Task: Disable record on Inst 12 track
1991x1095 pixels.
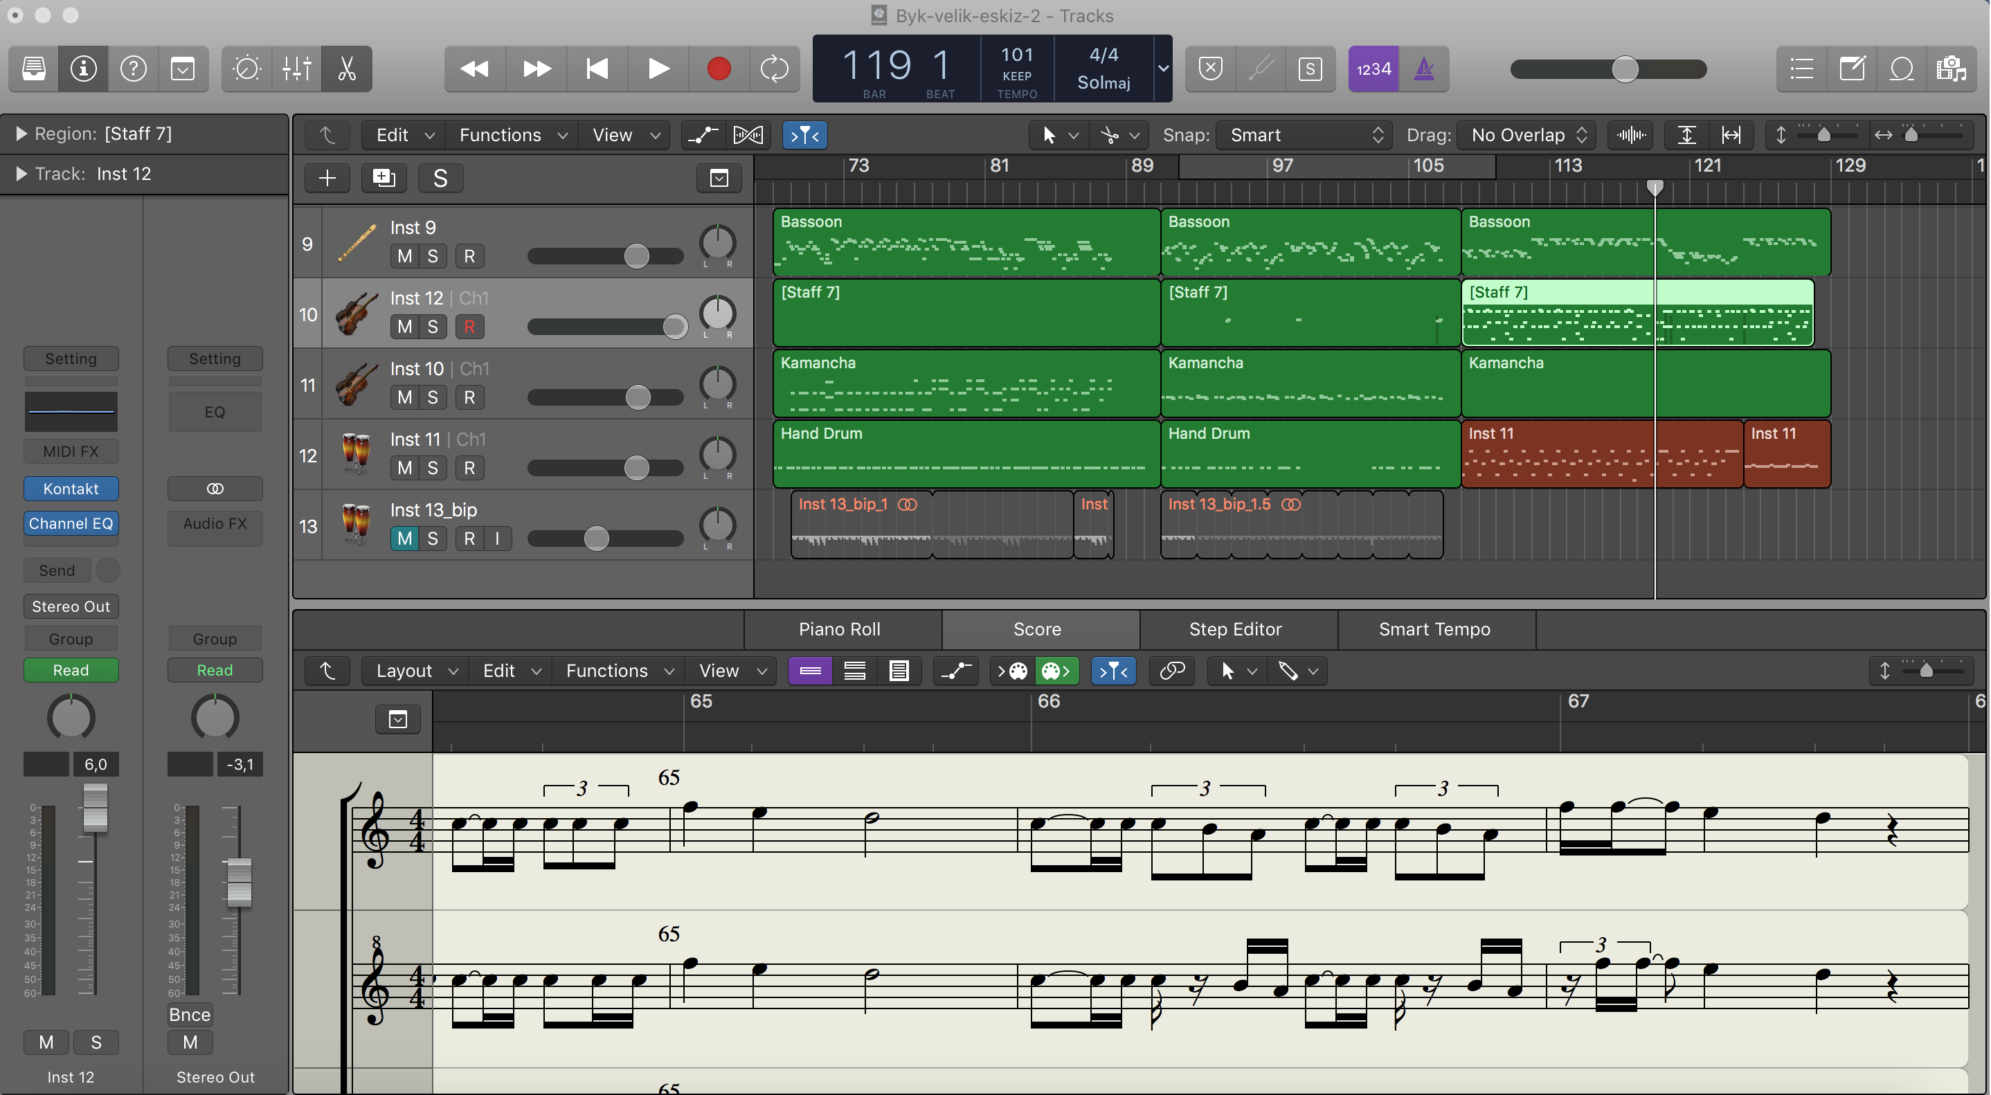Action: (469, 327)
